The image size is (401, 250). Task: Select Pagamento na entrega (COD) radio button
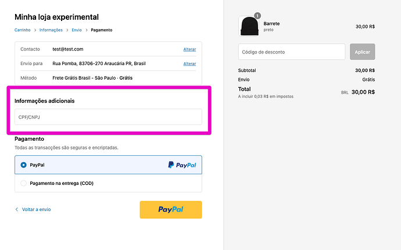click(23, 183)
